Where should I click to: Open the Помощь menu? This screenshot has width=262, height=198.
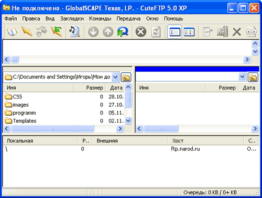click(x=173, y=18)
